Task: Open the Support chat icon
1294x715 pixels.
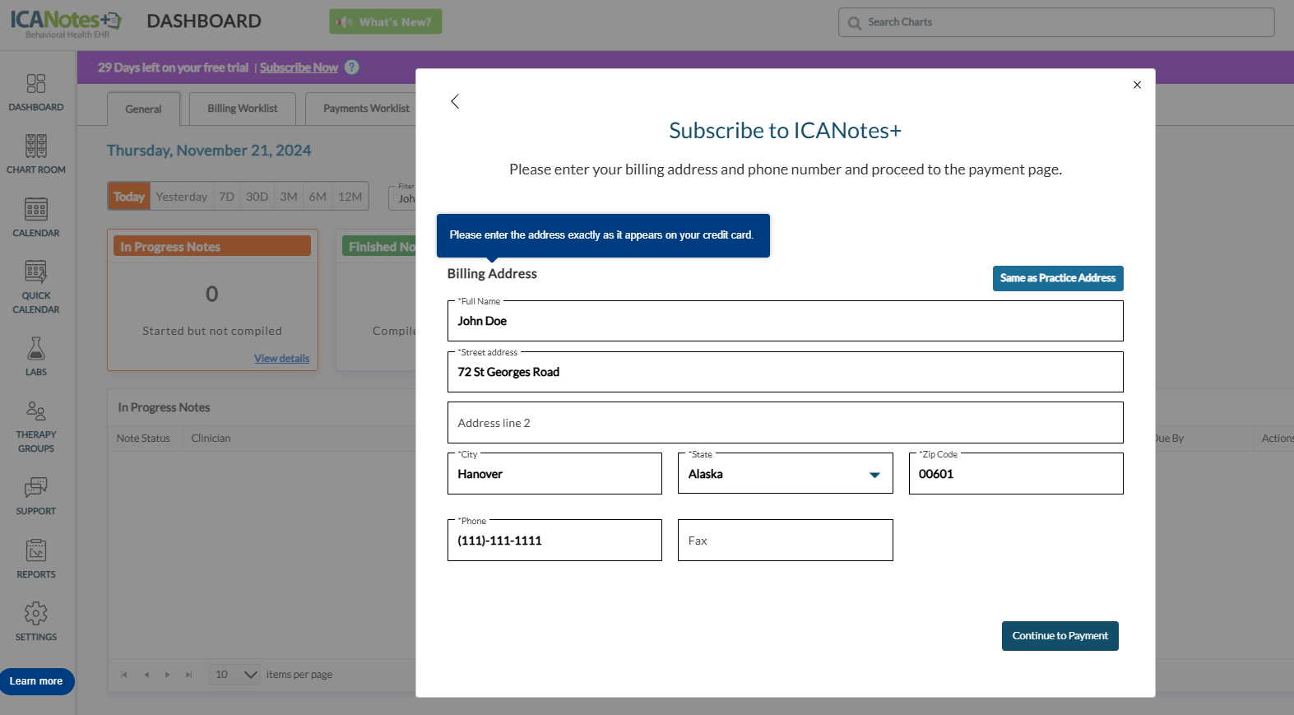Action: (36, 488)
